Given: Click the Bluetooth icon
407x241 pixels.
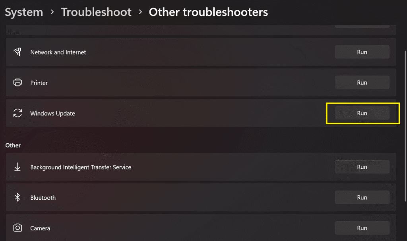Looking at the screenshot, I should tap(17, 197).
